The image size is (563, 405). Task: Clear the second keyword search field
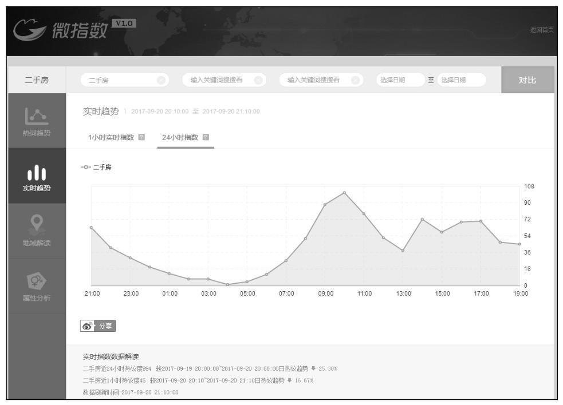(258, 80)
